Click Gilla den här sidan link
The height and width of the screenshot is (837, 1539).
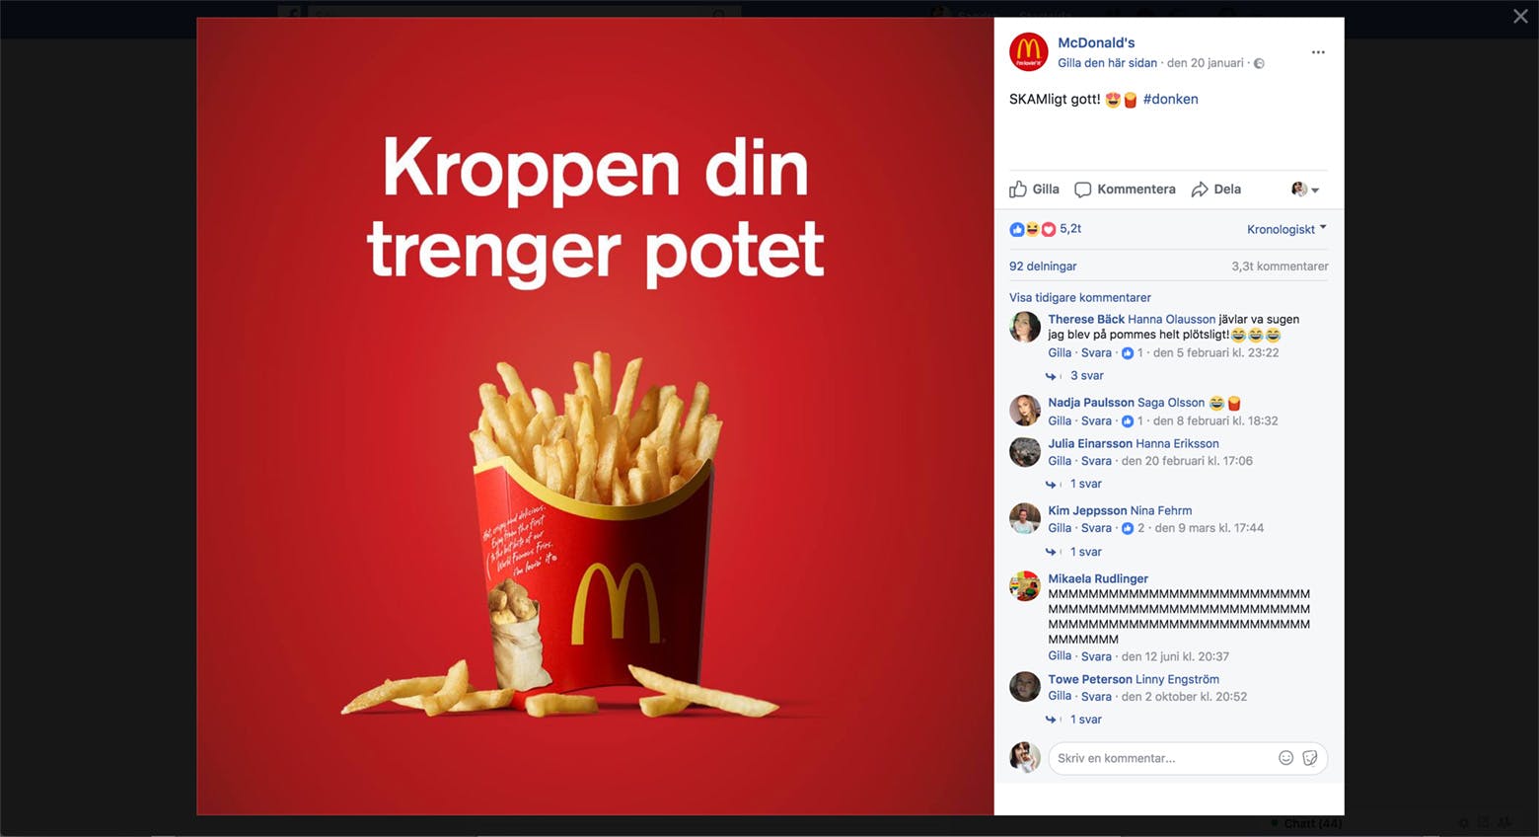tap(1107, 63)
